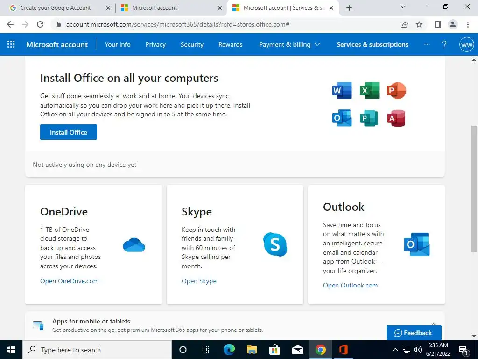Open a new browser tab
The width and height of the screenshot is (478, 359).
349,8
